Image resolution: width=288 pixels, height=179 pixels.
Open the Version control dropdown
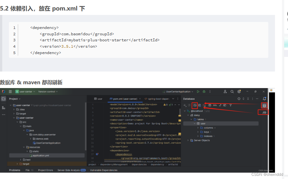pos(48,92)
